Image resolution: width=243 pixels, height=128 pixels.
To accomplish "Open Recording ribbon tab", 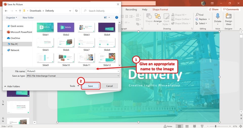I will point(131,10).
